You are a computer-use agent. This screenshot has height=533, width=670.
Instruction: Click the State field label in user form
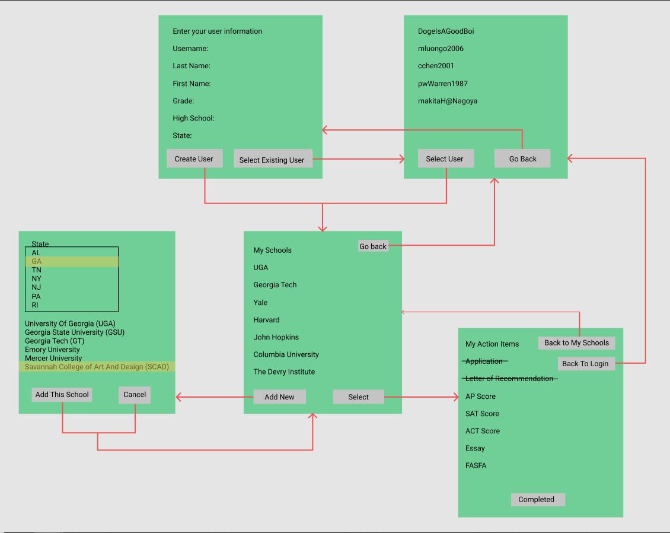click(182, 135)
